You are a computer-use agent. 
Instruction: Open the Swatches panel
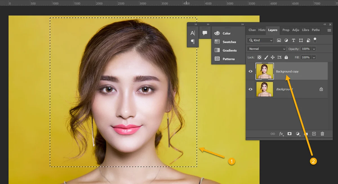coord(226,42)
